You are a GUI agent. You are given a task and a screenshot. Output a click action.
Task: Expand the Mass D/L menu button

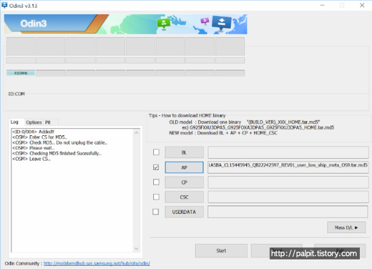click(x=346, y=227)
